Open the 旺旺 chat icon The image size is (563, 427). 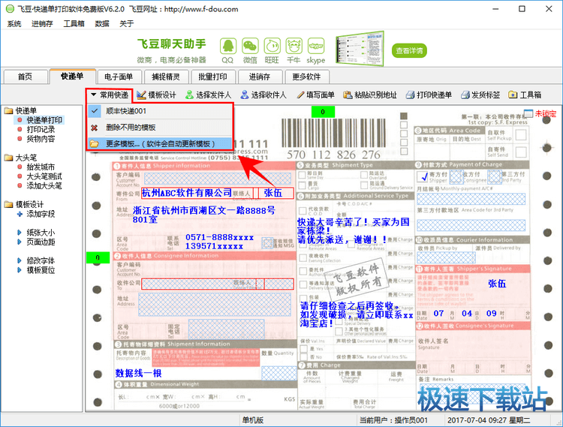tap(272, 47)
